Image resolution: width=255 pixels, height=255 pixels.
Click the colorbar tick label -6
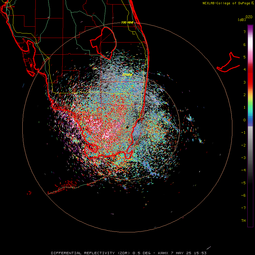[x=243, y=195]
